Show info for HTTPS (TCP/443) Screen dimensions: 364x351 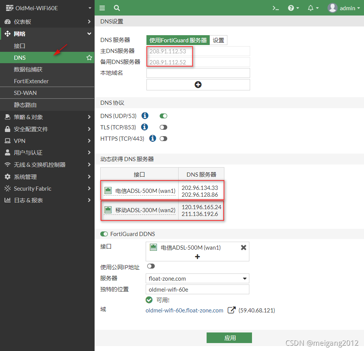click(x=152, y=138)
